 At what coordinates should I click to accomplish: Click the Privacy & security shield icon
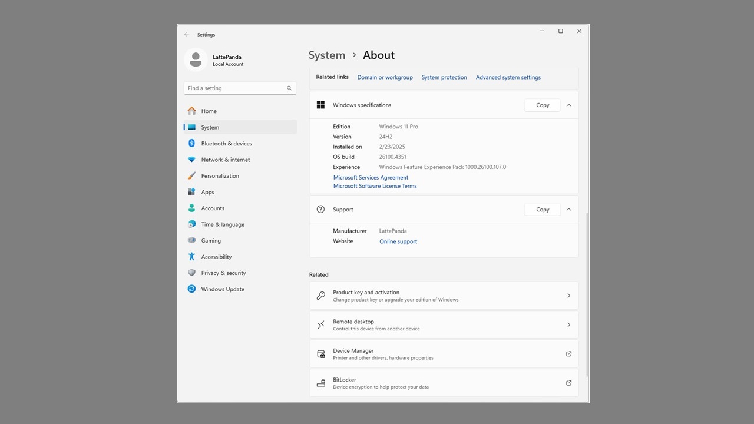pos(191,273)
